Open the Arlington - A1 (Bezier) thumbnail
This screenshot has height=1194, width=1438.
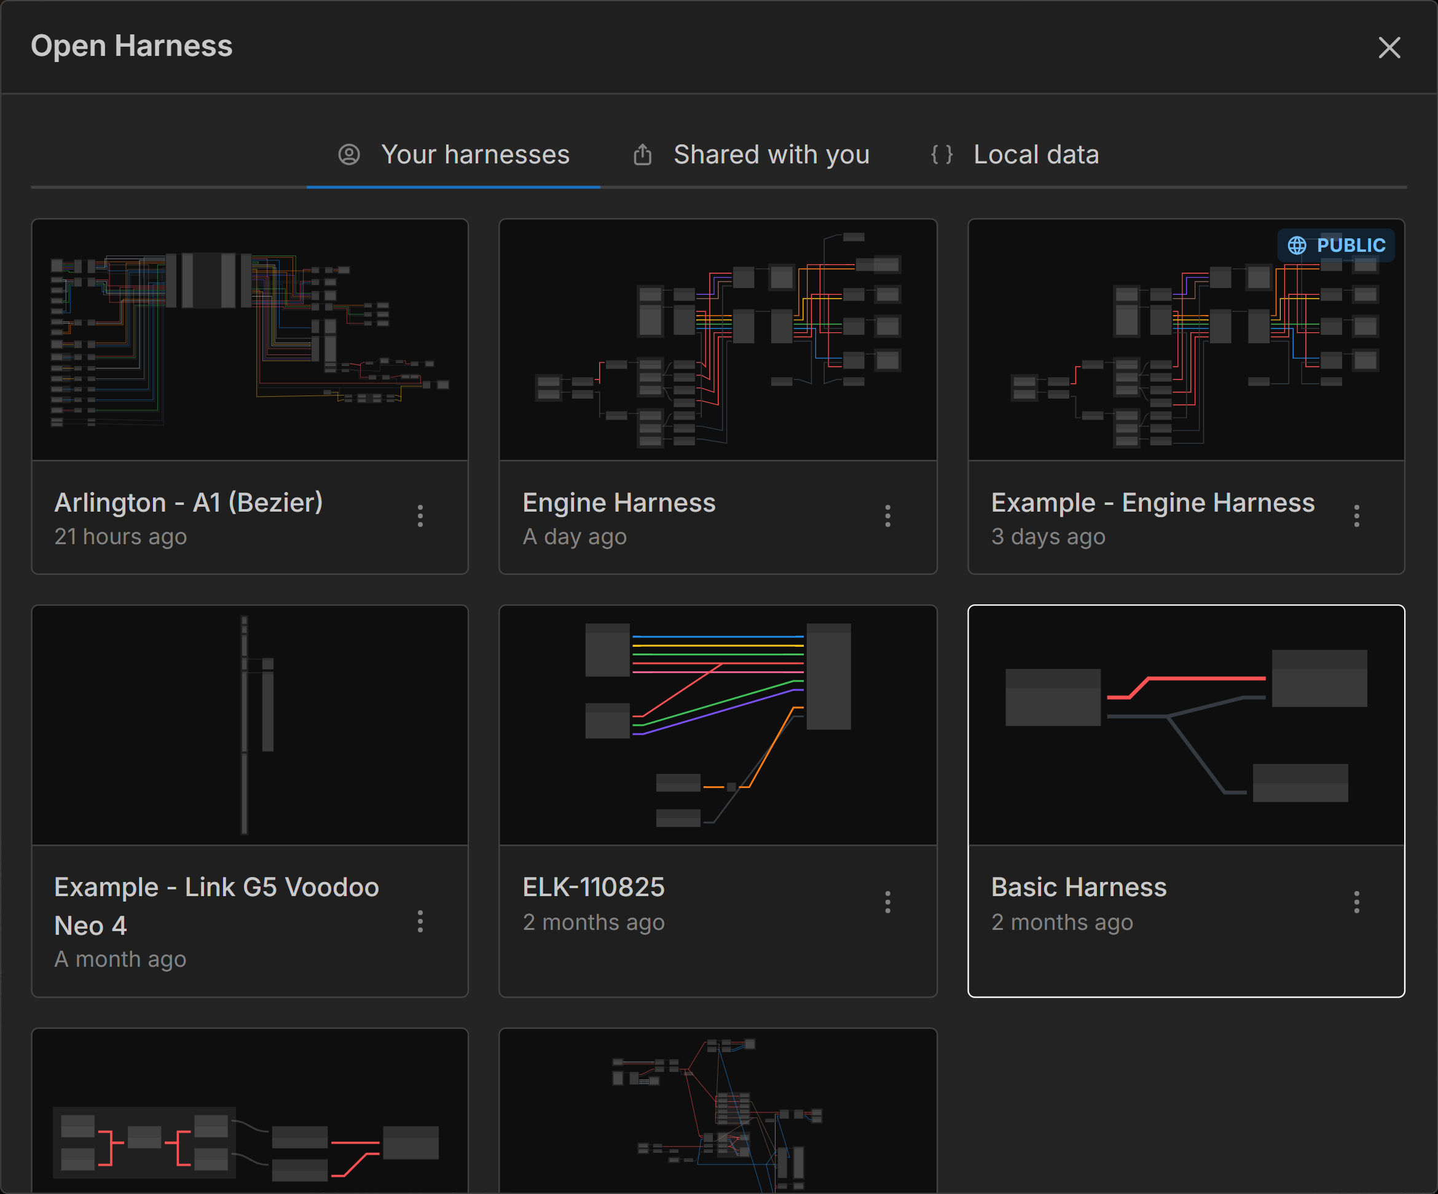(250, 340)
